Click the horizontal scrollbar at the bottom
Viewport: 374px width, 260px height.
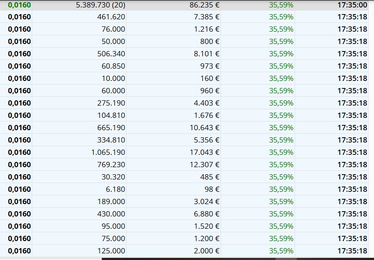238,259
